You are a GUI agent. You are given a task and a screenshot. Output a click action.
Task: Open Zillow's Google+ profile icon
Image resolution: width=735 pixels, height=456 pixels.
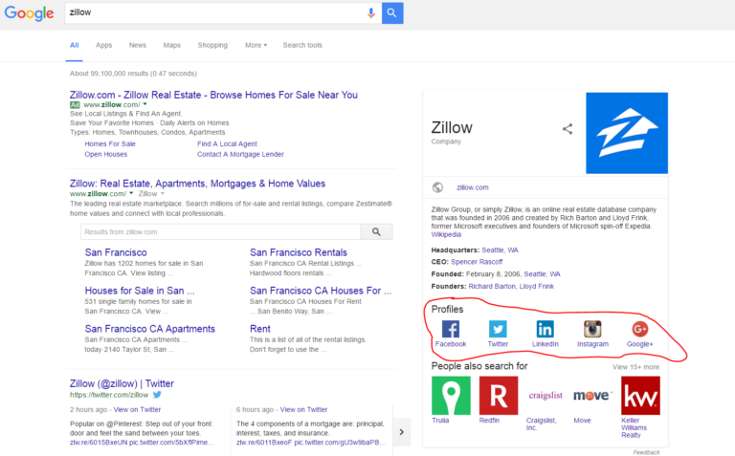[x=640, y=329]
